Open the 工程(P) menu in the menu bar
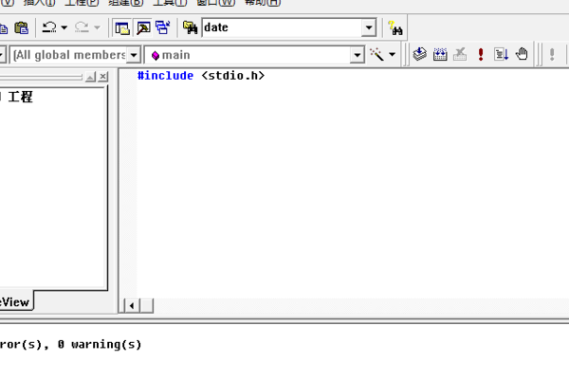This screenshot has height=379, width=569. pos(82,3)
